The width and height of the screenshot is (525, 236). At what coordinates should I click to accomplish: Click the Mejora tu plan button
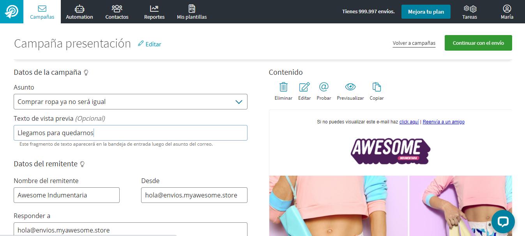(426, 12)
